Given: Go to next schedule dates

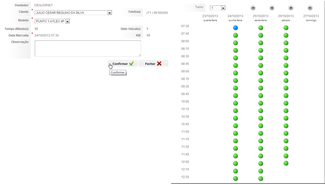Looking at the screenshot, I should coord(291,8).
